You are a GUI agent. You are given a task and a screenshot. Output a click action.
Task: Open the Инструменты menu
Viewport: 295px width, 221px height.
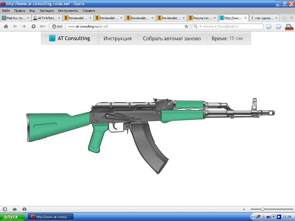click(x=68, y=11)
